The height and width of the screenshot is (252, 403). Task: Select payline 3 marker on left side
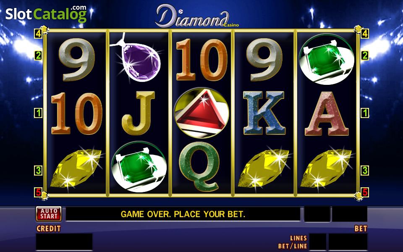[38, 170]
